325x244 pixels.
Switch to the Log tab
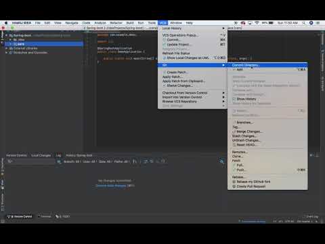coord(58,155)
